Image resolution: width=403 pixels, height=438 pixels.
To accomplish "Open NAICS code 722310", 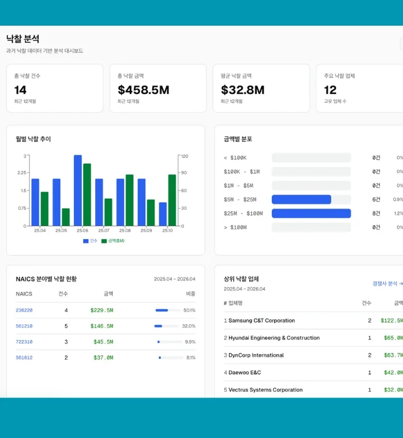I will coord(24,342).
